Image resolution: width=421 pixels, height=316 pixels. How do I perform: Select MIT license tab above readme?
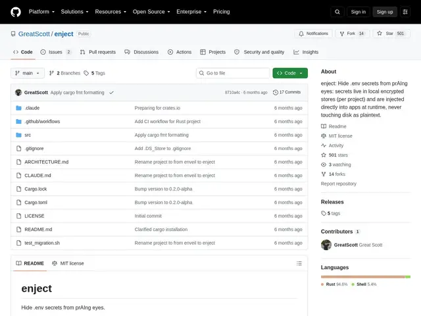(x=68, y=263)
